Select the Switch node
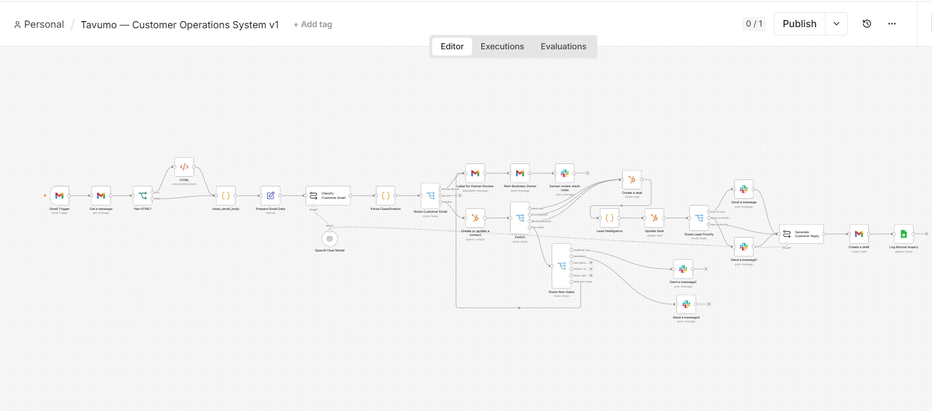This screenshot has width=932, height=411. pos(520,218)
